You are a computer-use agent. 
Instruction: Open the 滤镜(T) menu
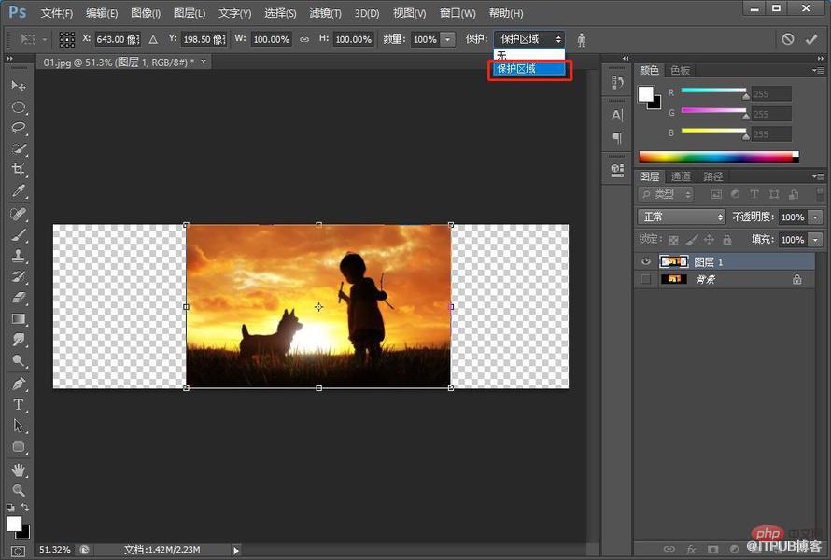[x=326, y=13]
